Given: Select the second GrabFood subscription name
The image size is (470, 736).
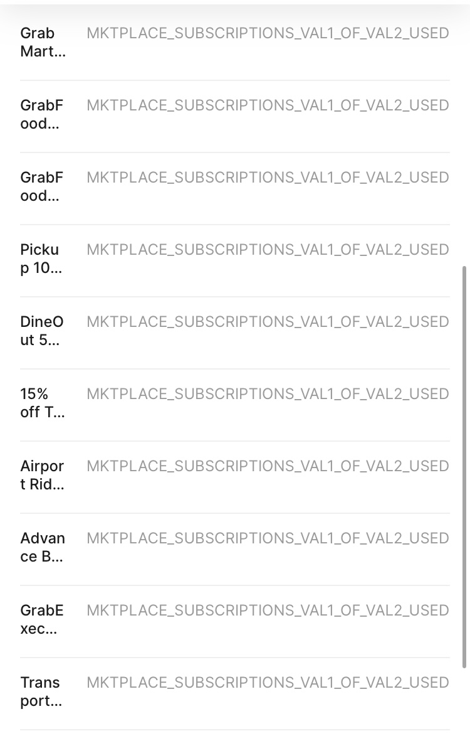Looking at the screenshot, I should (x=42, y=187).
